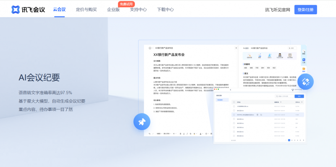Viewport: 336px width, 167px height.
Task: Click the undo arrow in editor toolbar
Action: (150, 133)
